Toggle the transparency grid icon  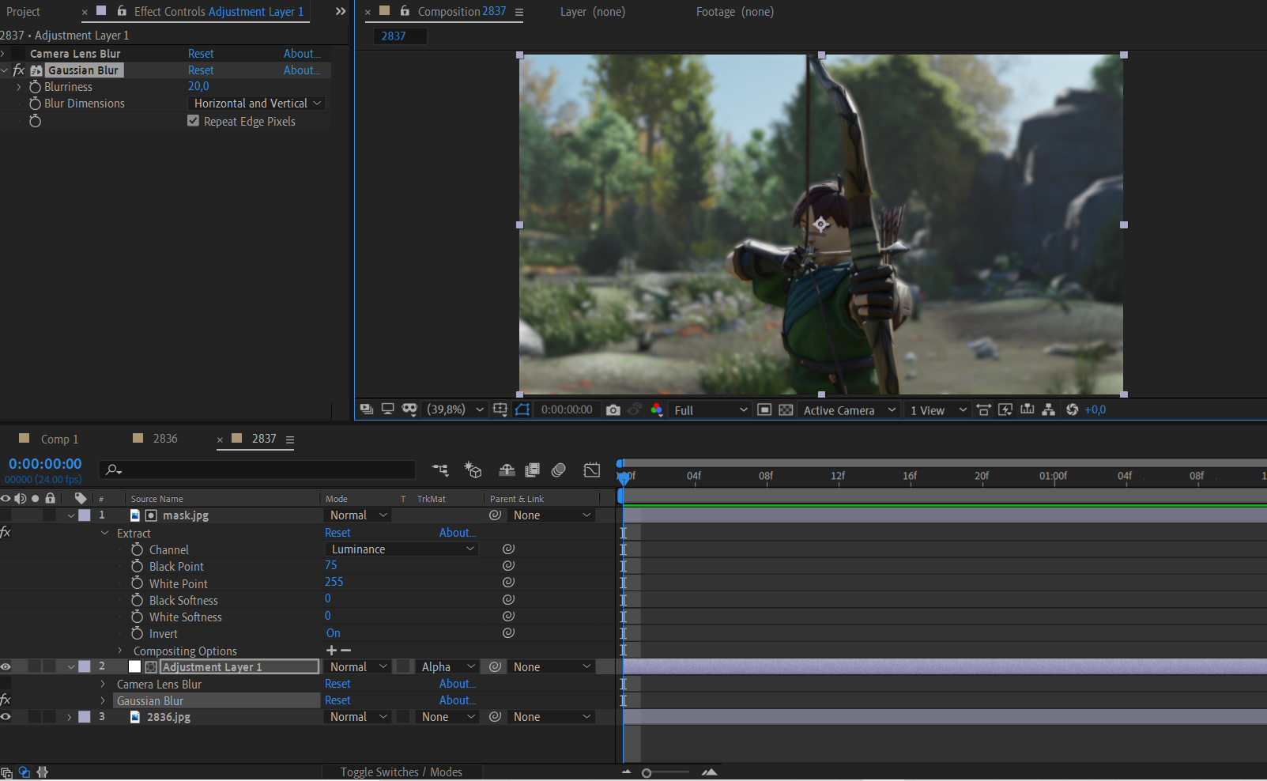pyautogui.click(x=786, y=409)
